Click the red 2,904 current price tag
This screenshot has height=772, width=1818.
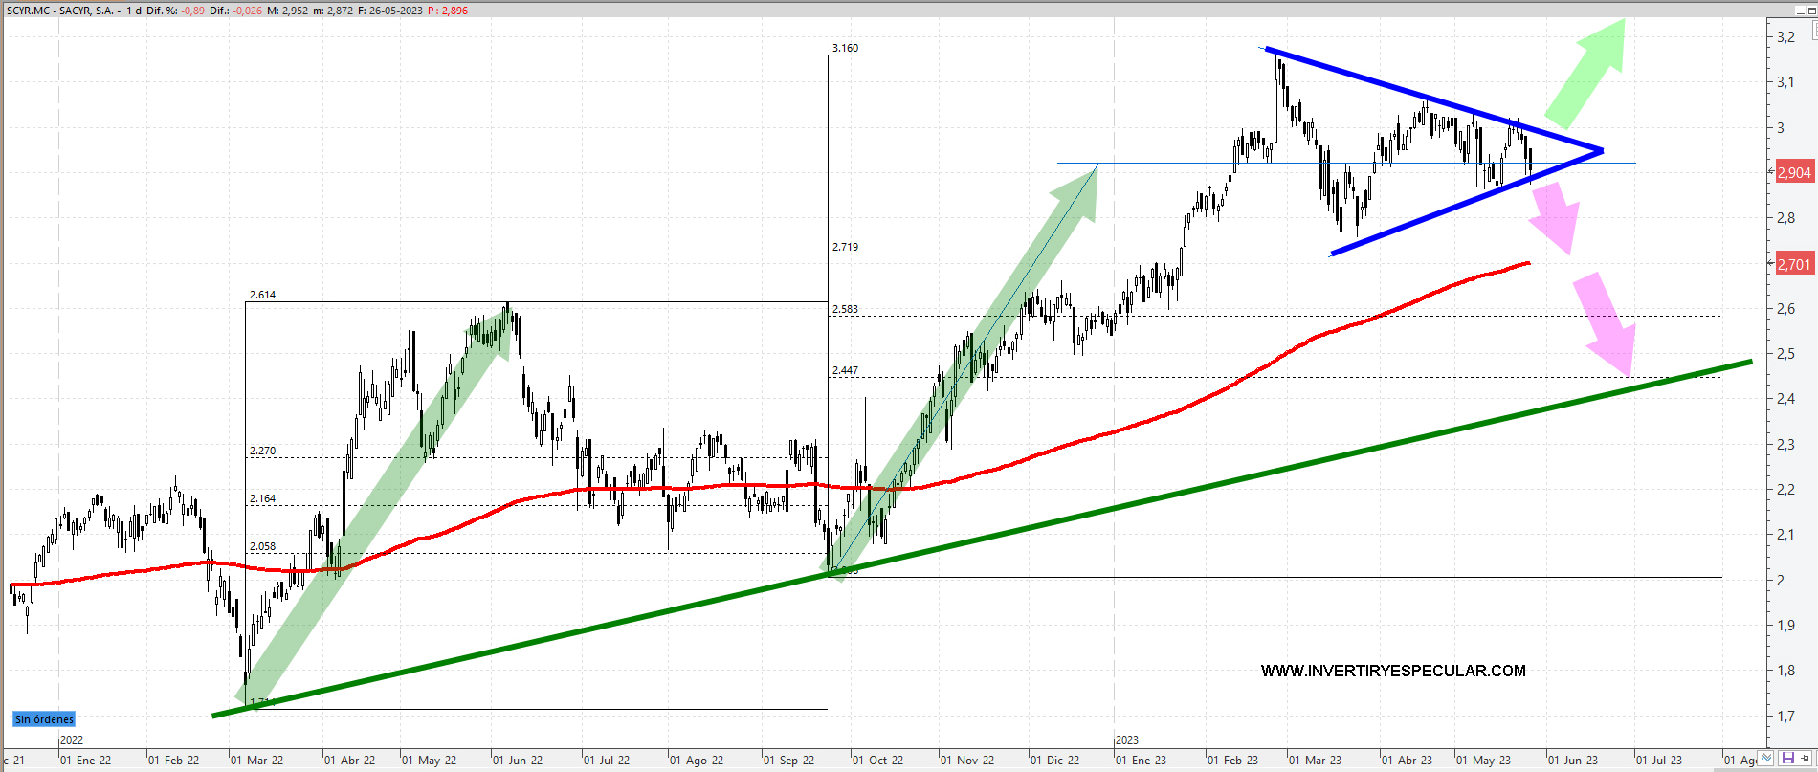pos(1793,173)
